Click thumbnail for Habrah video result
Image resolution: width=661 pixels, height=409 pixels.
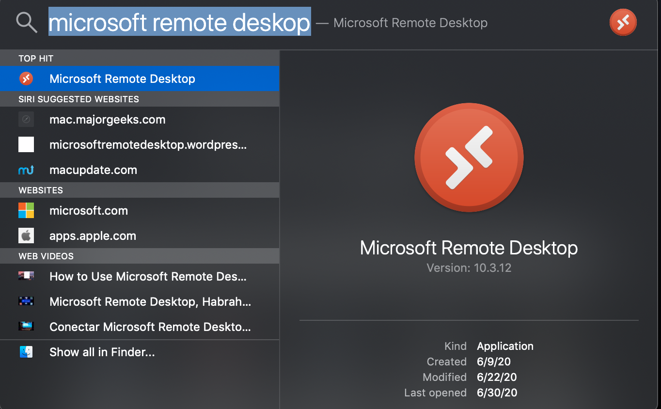[26, 301]
